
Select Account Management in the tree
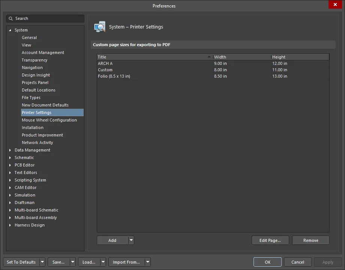(43, 52)
